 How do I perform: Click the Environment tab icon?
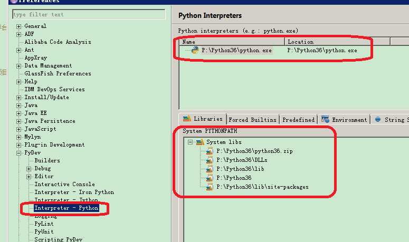pyautogui.click(x=325, y=120)
